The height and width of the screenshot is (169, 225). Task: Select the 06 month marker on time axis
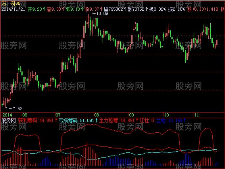pos(25,115)
